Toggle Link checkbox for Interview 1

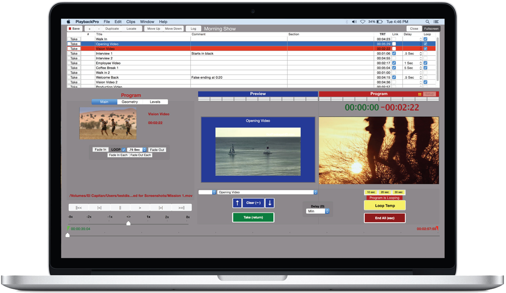394,53
